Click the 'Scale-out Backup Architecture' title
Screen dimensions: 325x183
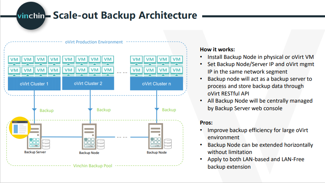coord(125,15)
